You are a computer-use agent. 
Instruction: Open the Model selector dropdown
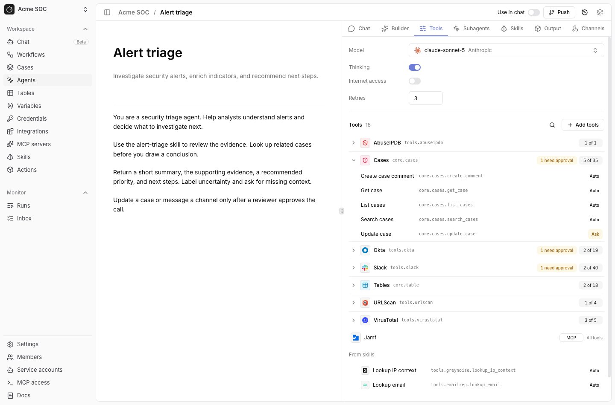507,50
